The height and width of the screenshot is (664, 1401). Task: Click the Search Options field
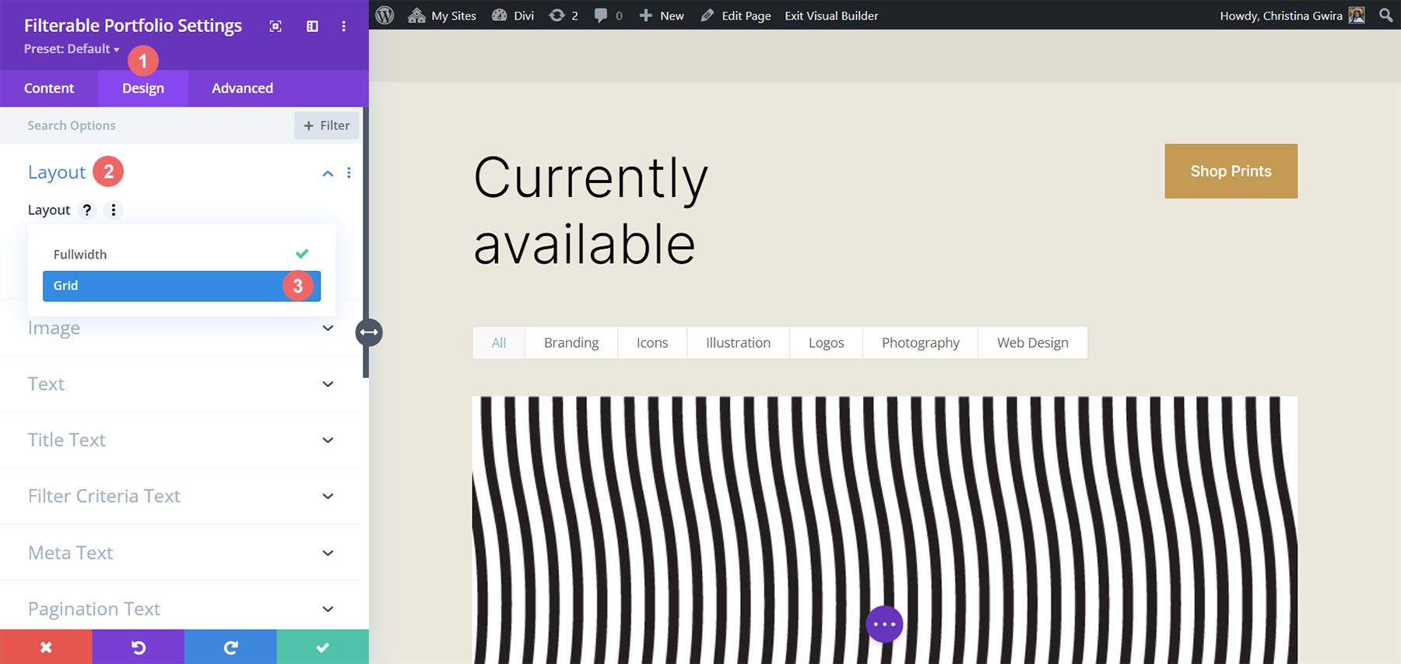pos(148,125)
